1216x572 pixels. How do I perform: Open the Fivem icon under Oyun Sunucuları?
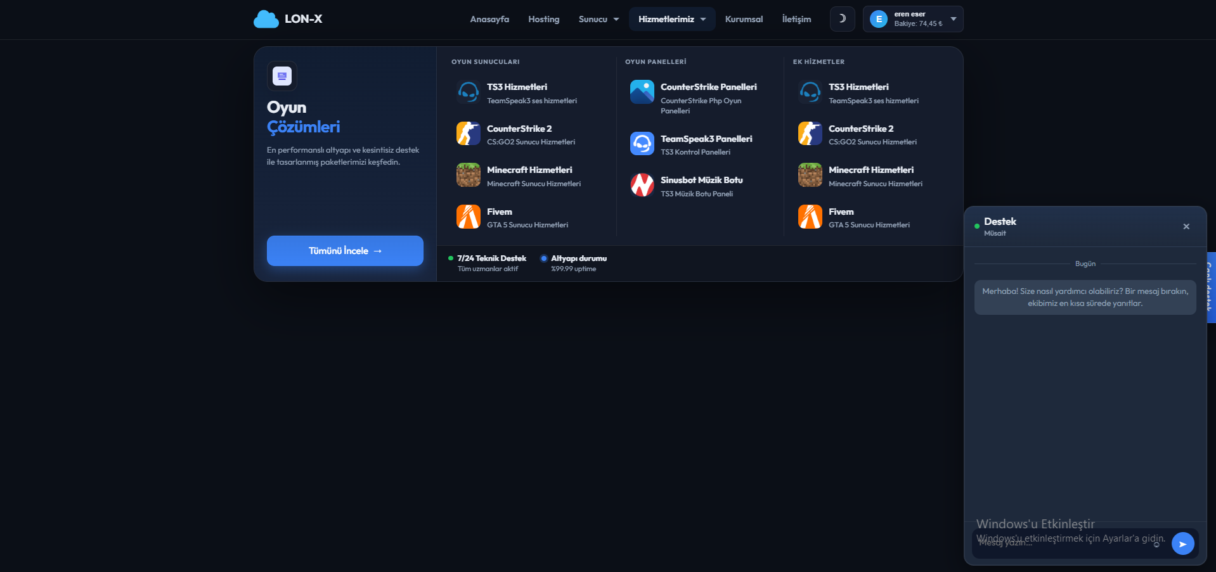coord(469,217)
